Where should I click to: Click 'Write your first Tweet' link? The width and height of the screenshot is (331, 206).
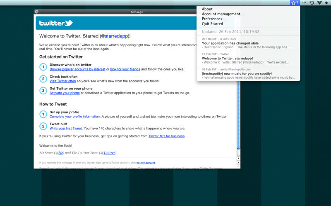[x=66, y=129]
